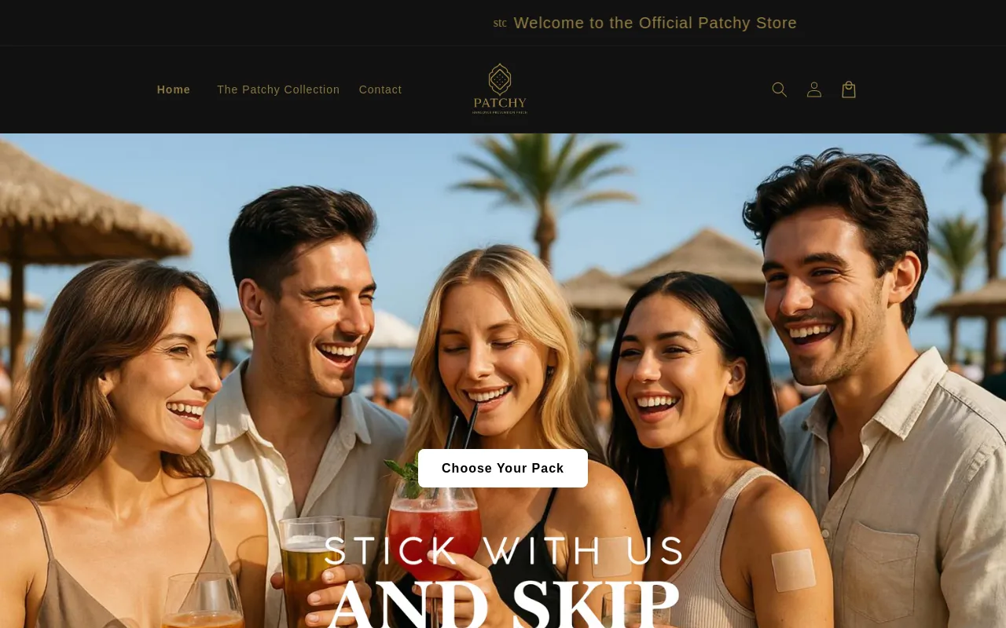Go to the Home menu item
Screen dimensions: 1006x628
tap(174, 89)
